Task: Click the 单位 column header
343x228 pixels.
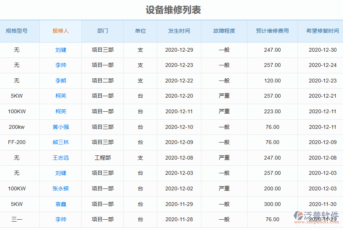Action: [140, 32]
